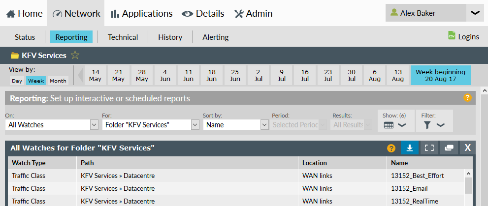Select the week of 23 Jul

point(328,75)
